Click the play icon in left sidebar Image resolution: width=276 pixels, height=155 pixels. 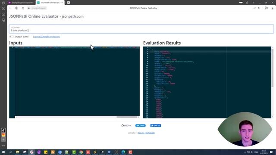click(x=3, y=9)
